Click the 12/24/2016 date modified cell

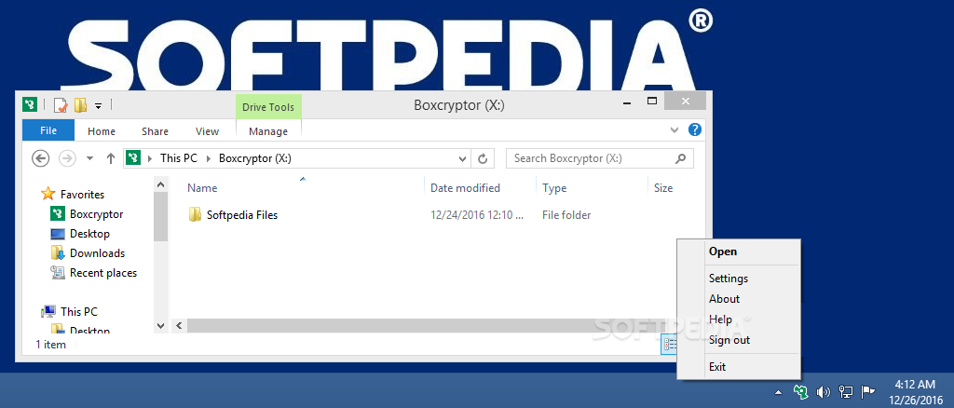(x=477, y=214)
